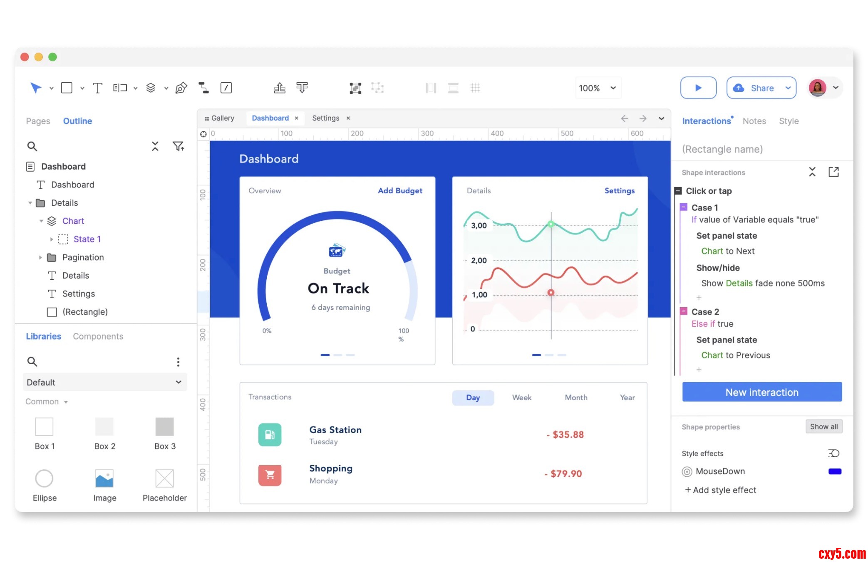Collapse Case 1 in interactions
This screenshot has height=562, width=868.
pos(684,207)
